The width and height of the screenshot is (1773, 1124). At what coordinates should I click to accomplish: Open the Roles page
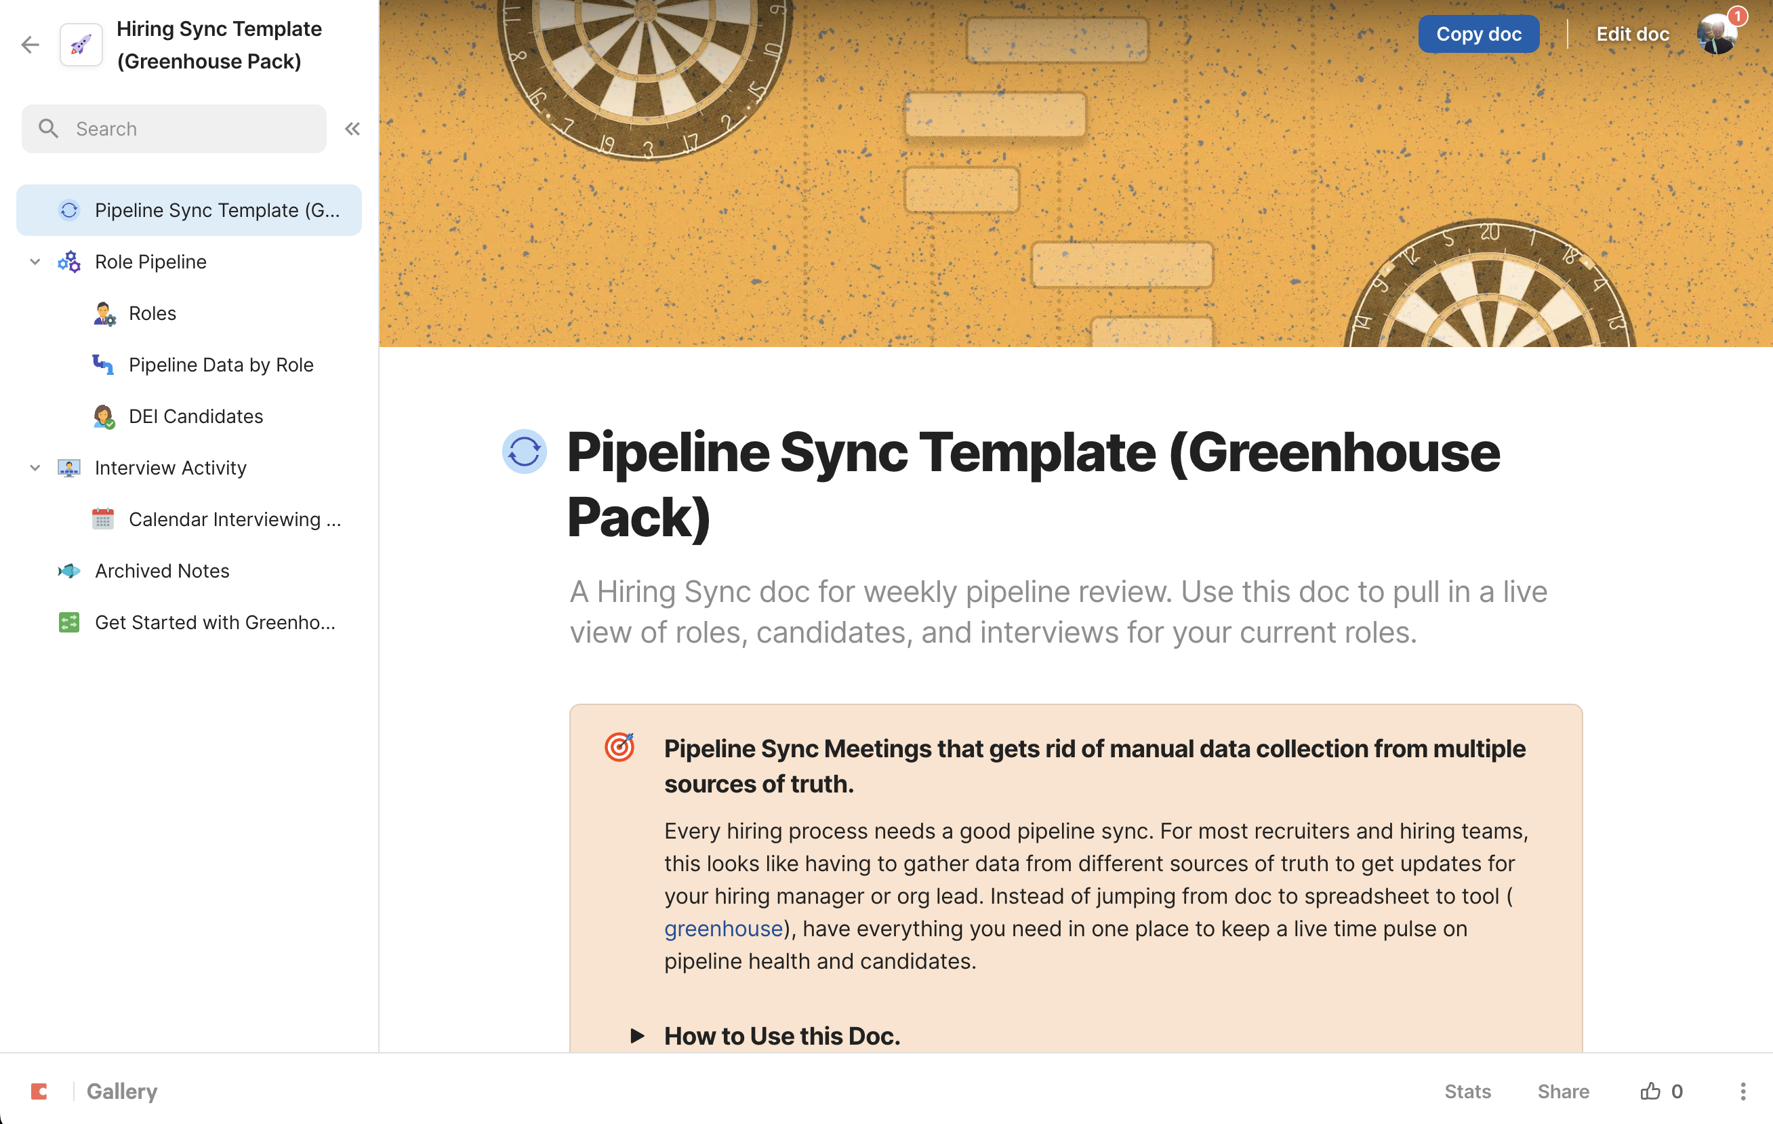point(152,313)
